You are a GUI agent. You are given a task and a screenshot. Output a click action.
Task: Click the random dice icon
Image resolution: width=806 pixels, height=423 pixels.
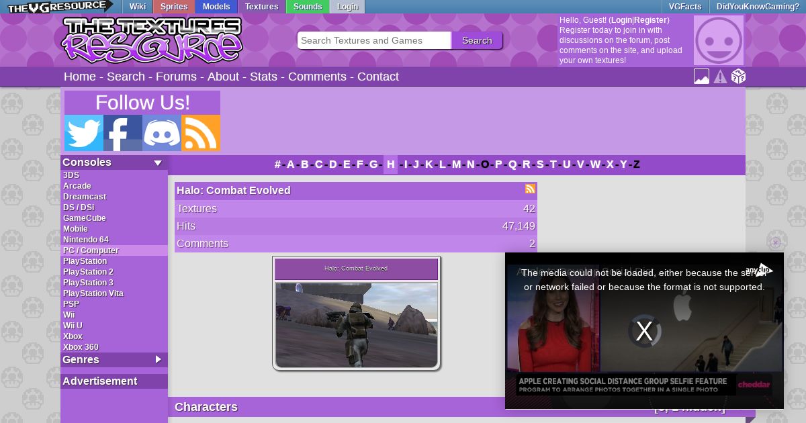pyautogui.click(x=738, y=77)
